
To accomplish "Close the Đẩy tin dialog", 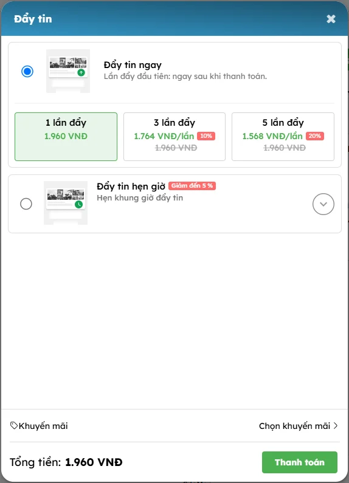I will (x=331, y=19).
